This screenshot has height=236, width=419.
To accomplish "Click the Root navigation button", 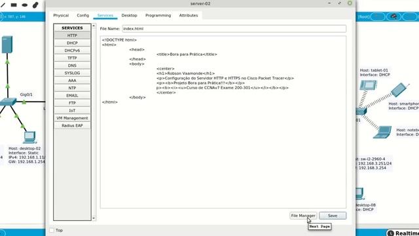I will [364, 17].
